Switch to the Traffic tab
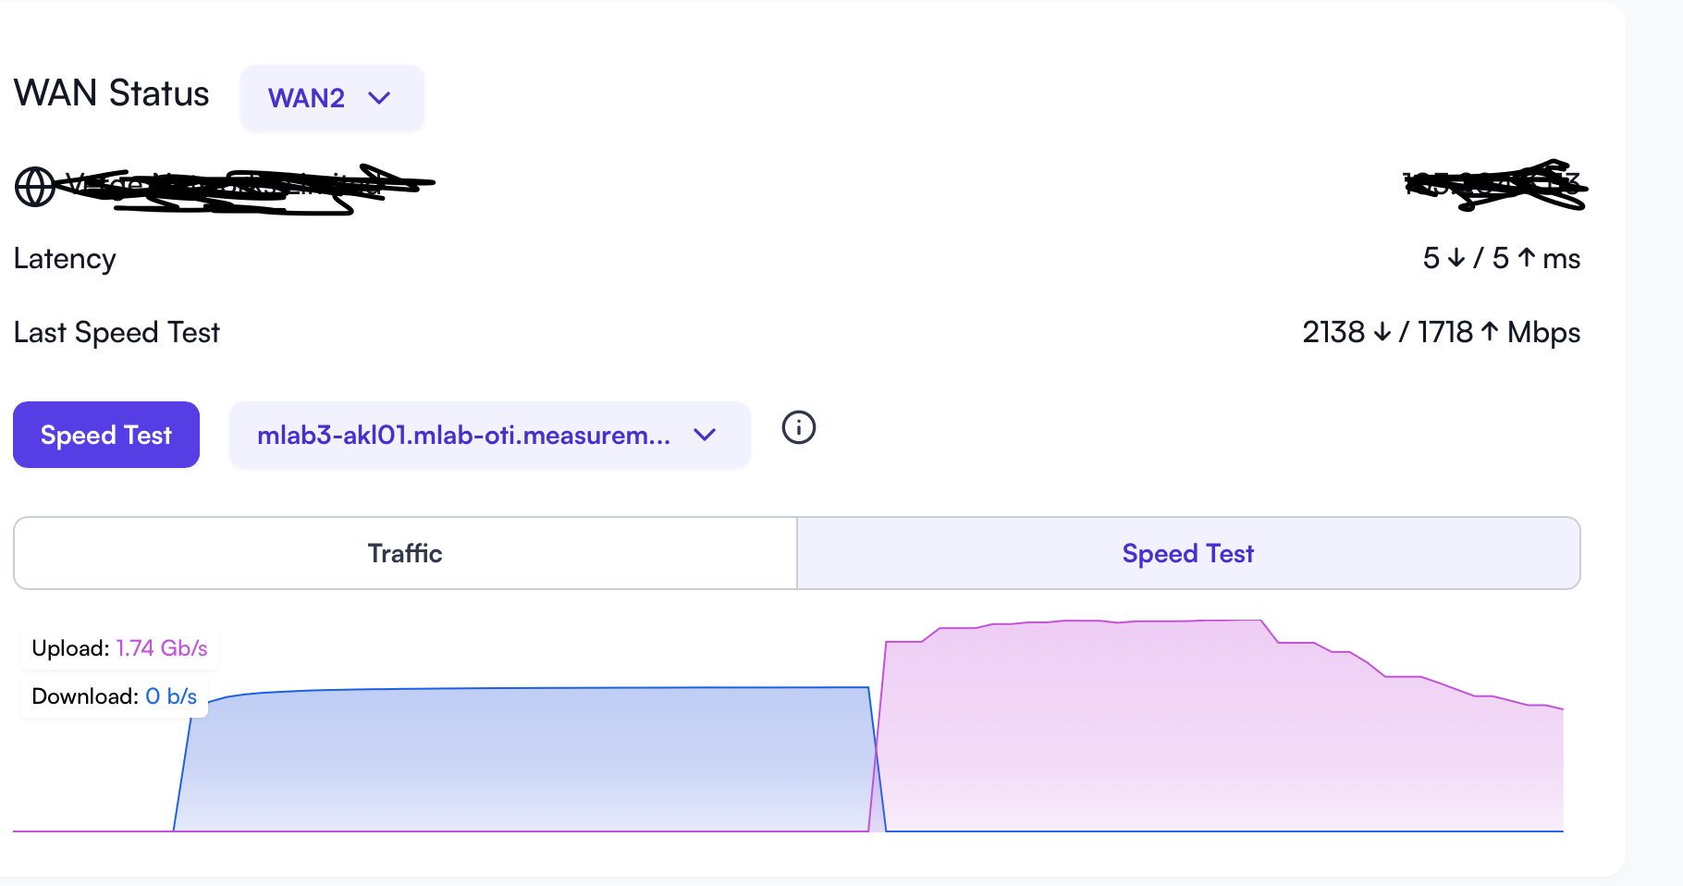The width and height of the screenshot is (1683, 886). pyautogui.click(x=405, y=553)
